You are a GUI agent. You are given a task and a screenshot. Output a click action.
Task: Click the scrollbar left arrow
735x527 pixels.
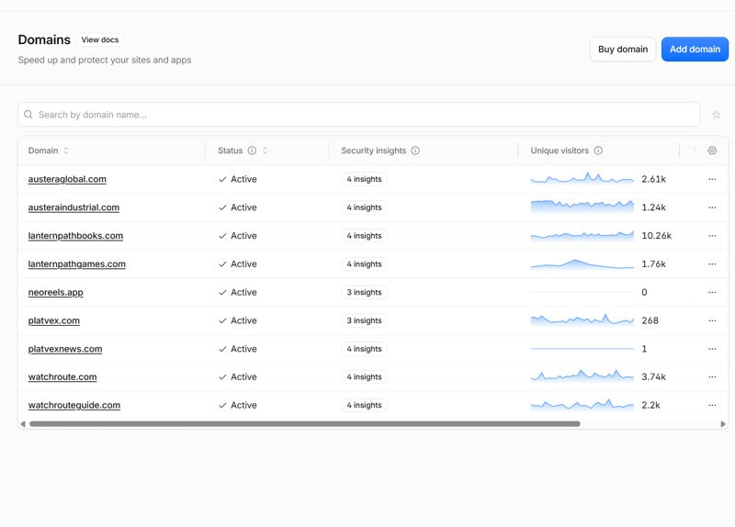click(x=22, y=423)
